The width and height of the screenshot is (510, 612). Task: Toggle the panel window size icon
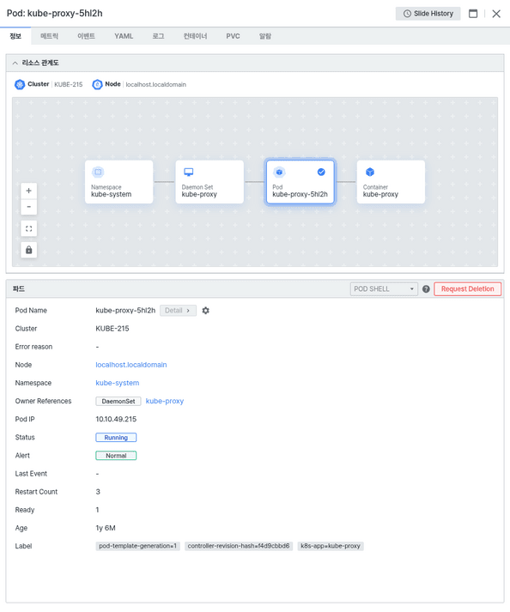point(473,14)
